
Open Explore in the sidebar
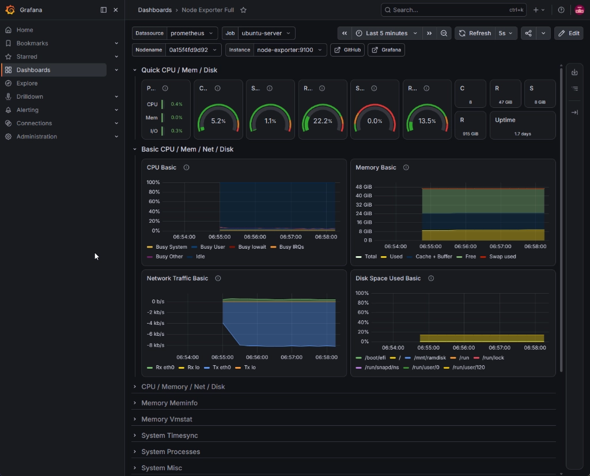click(x=27, y=83)
